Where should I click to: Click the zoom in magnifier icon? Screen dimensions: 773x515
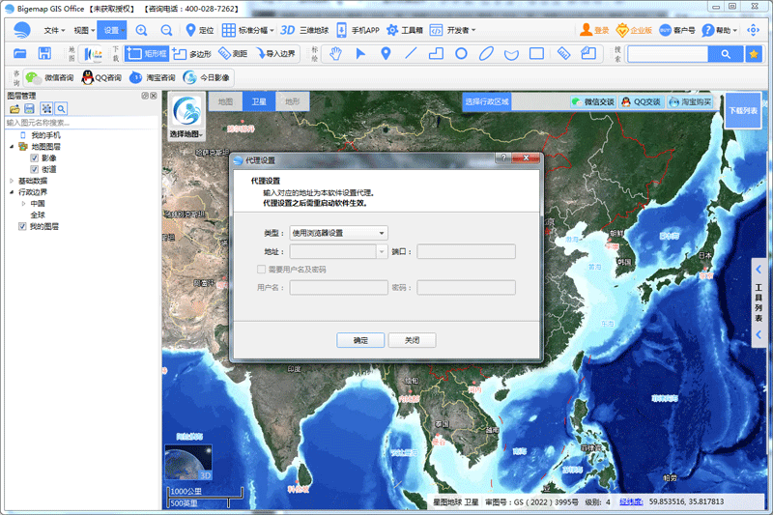(141, 30)
